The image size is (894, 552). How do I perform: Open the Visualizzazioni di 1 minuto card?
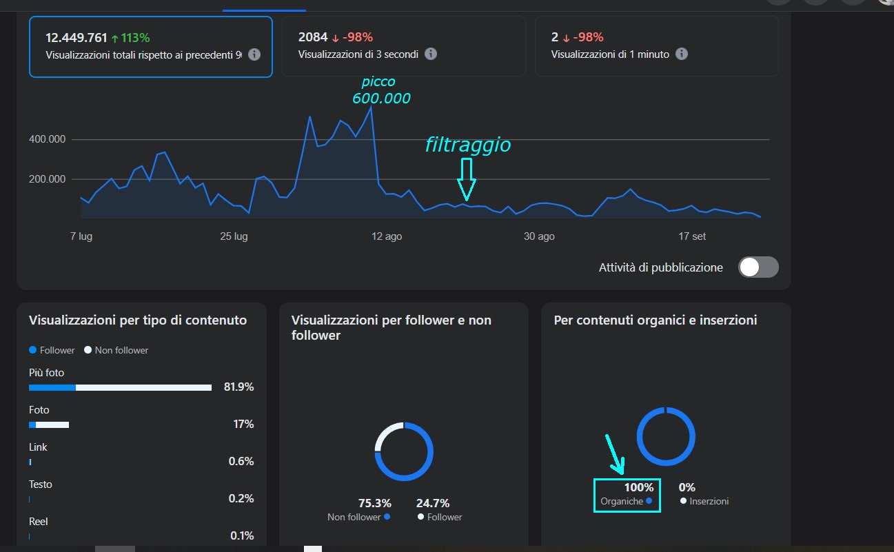coord(657,46)
